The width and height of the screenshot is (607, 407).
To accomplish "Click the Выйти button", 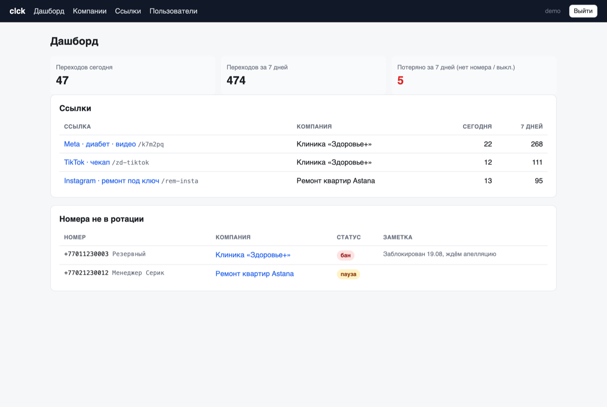I will (583, 11).
